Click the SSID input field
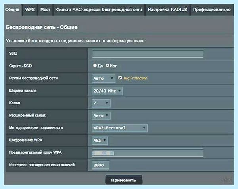238x189 pixels. click(x=148, y=54)
